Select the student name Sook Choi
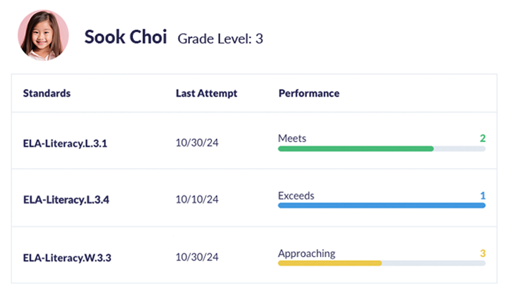508x295 pixels. click(x=126, y=37)
